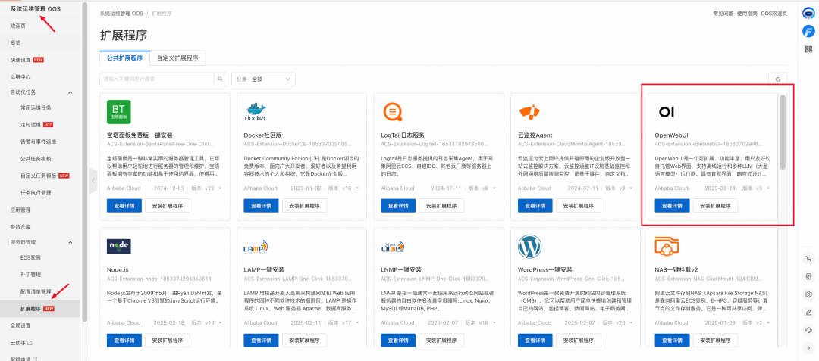The height and width of the screenshot is (361, 819).
Task: Collapse the 服务器管理 menu group
Action: (71, 242)
